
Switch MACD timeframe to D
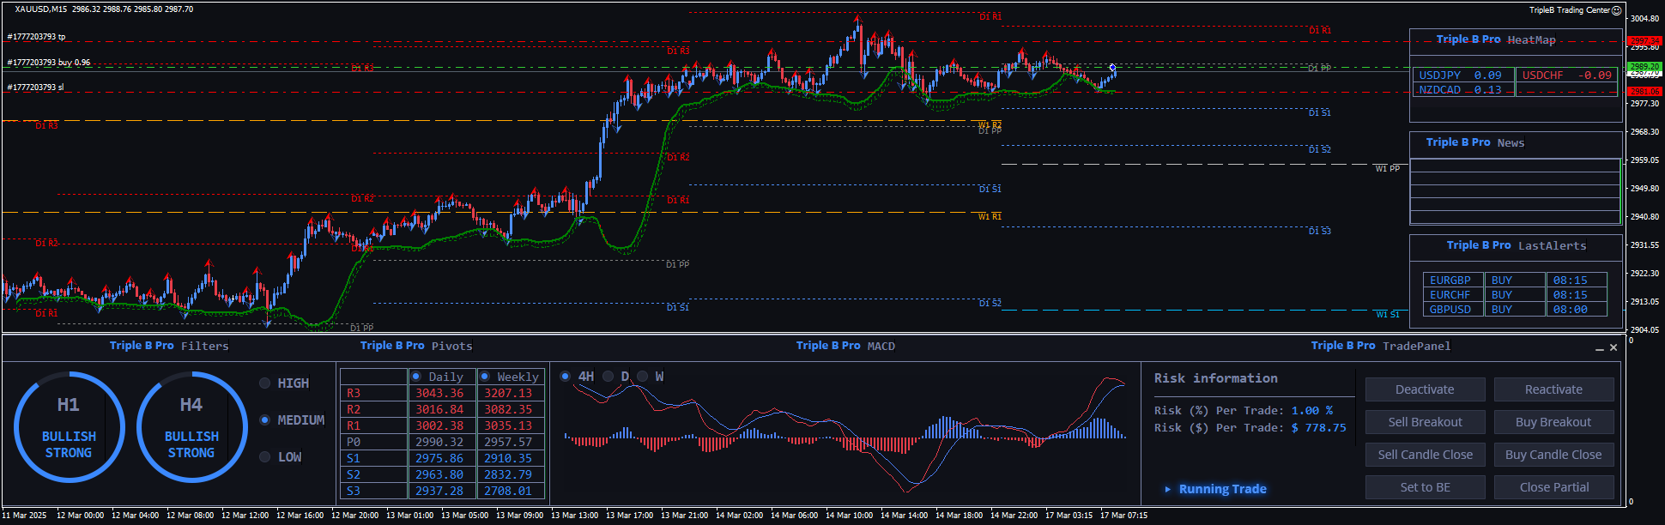point(608,377)
